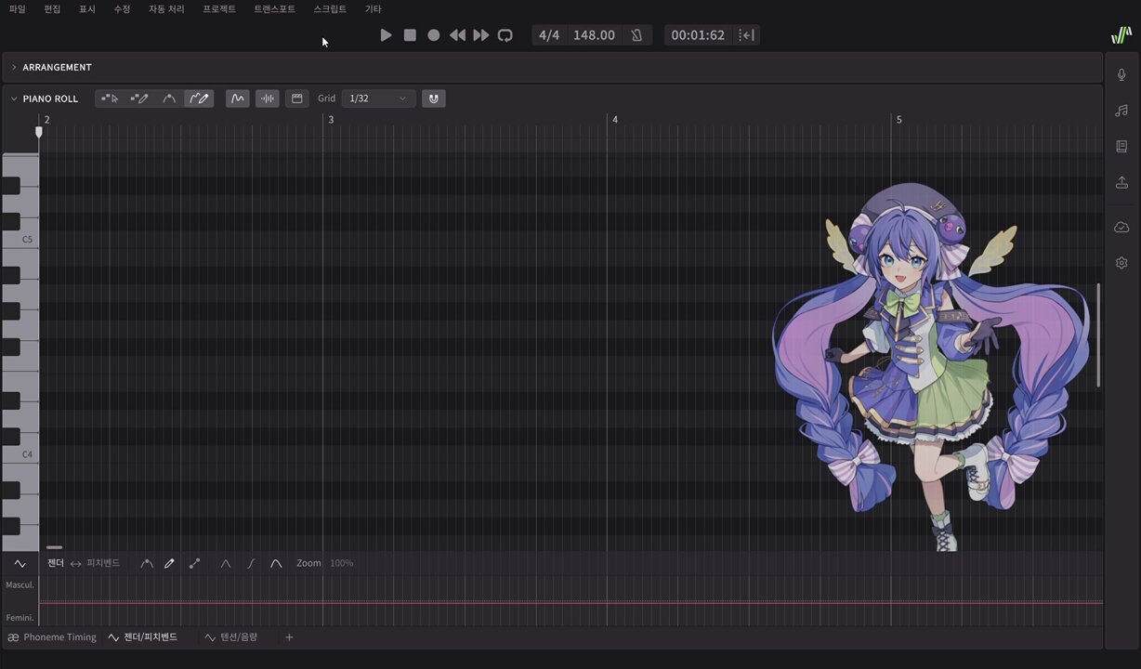1141x669 pixels.
Task: Select the pitch curve draw tool
Action: coord(199,98)
